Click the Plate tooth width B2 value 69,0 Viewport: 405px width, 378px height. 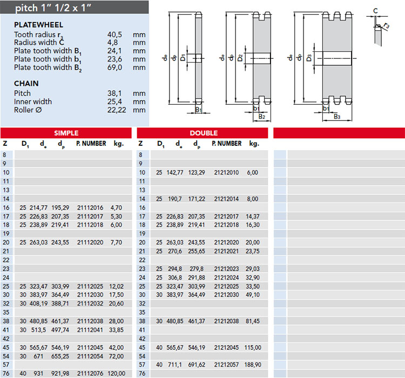point(114,67)
